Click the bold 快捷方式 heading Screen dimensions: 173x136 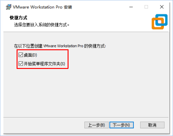(18, 17)
